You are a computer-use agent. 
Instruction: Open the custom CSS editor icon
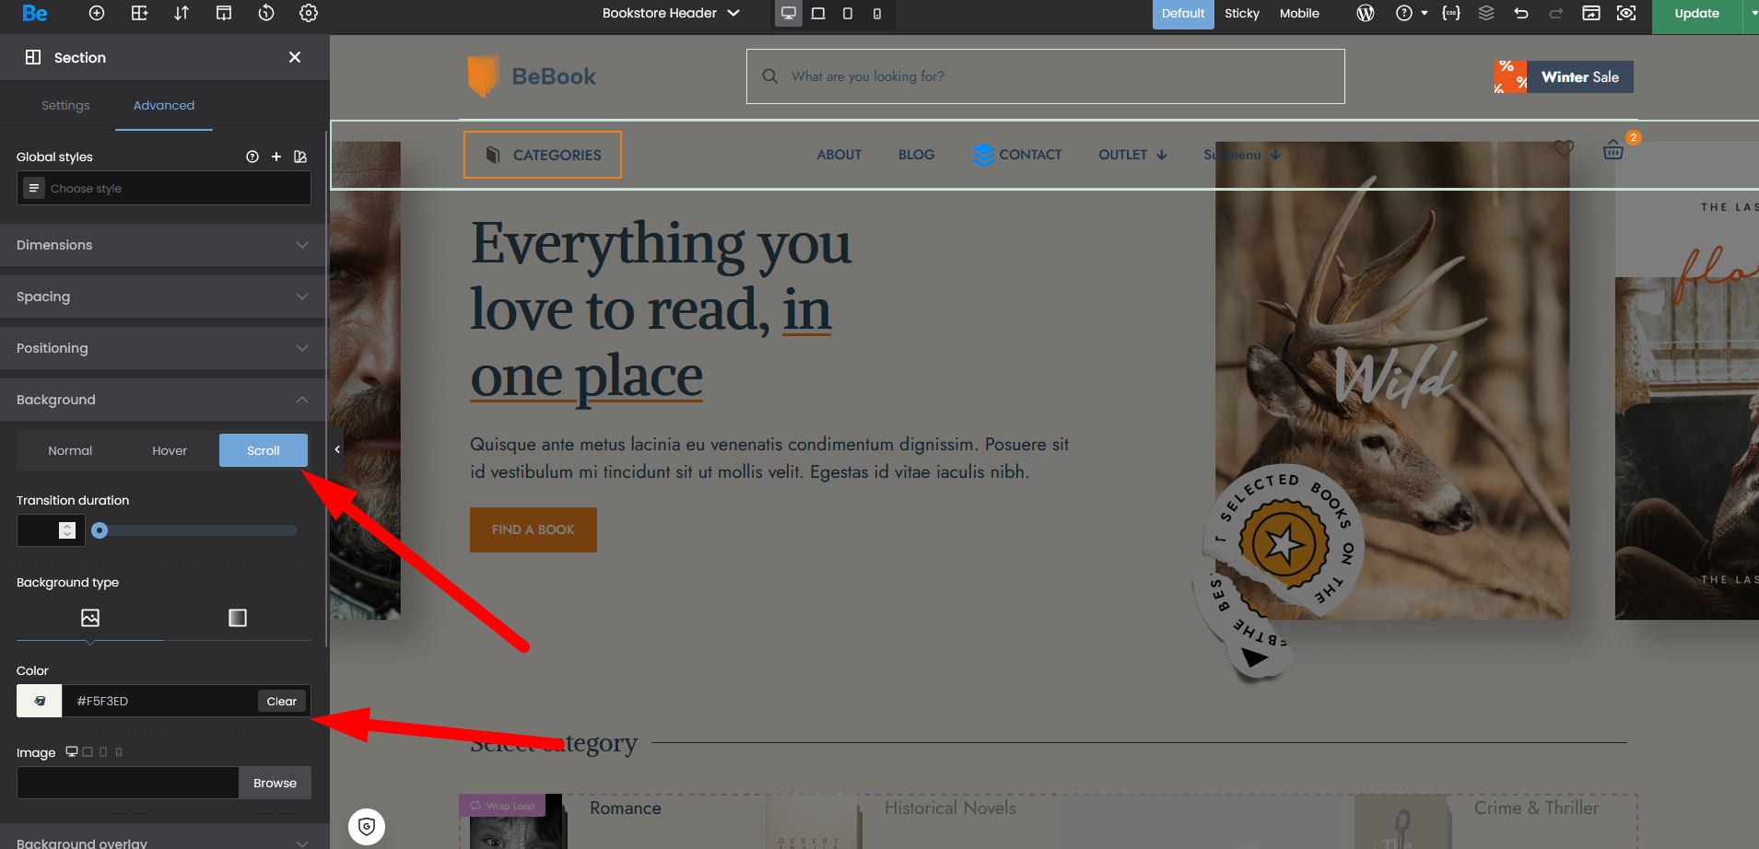1450,13
